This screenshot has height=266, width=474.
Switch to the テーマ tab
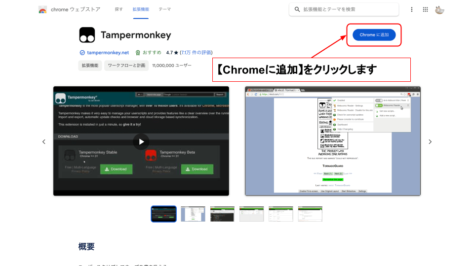pos(165,9)
